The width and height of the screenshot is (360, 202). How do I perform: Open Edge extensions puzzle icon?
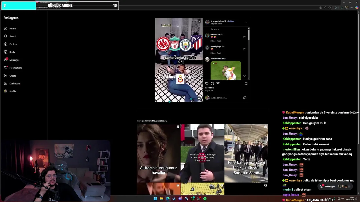[336, 8]
